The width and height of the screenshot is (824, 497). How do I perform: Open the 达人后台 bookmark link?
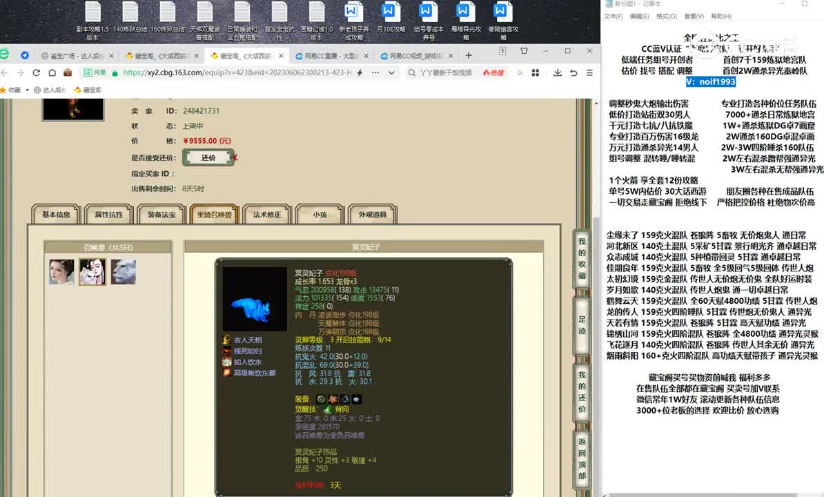[x=50, y=90]
